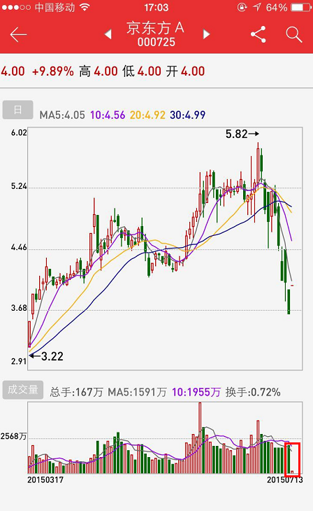Tap the 20150713 end date label

pyautogui.click(x=285, y=479)
